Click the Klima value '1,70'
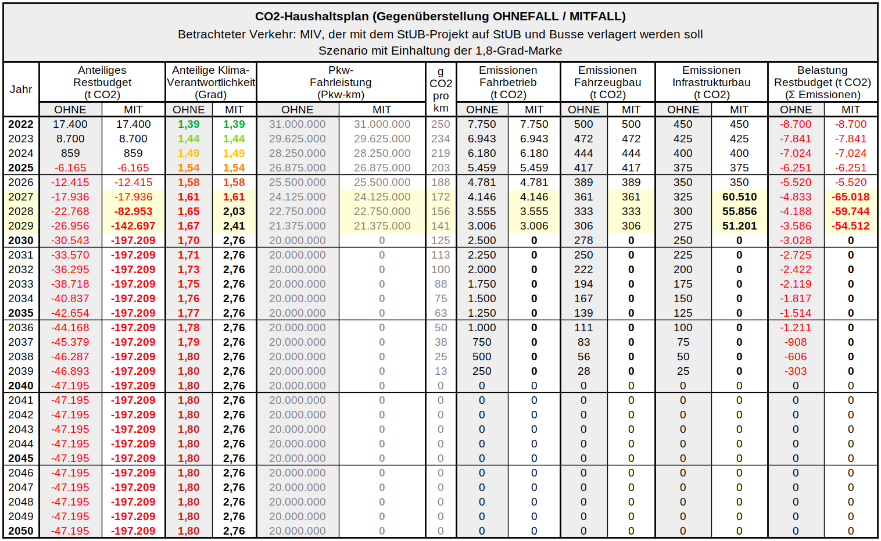Viewport: 881px width, 541px height. point(189,241)
